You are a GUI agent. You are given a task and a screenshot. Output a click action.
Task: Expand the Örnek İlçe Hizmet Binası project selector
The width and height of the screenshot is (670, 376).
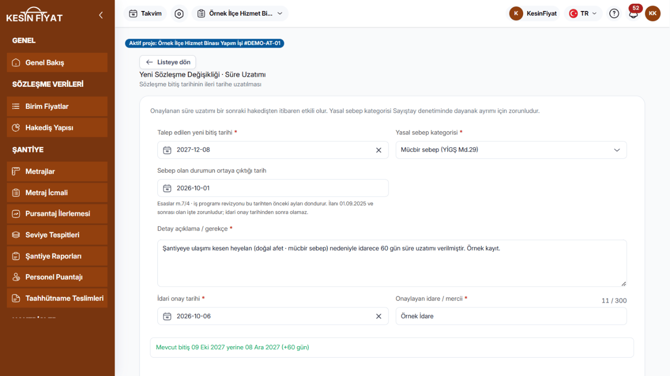(240, 14)
